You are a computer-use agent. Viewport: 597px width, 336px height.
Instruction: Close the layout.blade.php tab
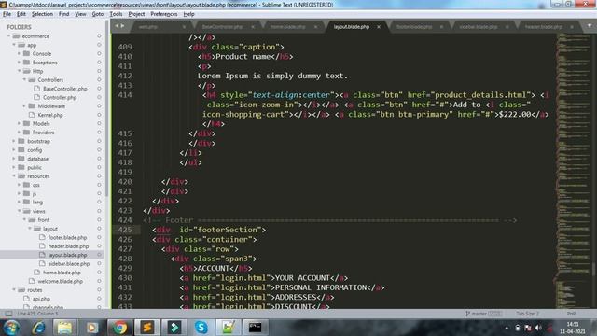point(379,27)
